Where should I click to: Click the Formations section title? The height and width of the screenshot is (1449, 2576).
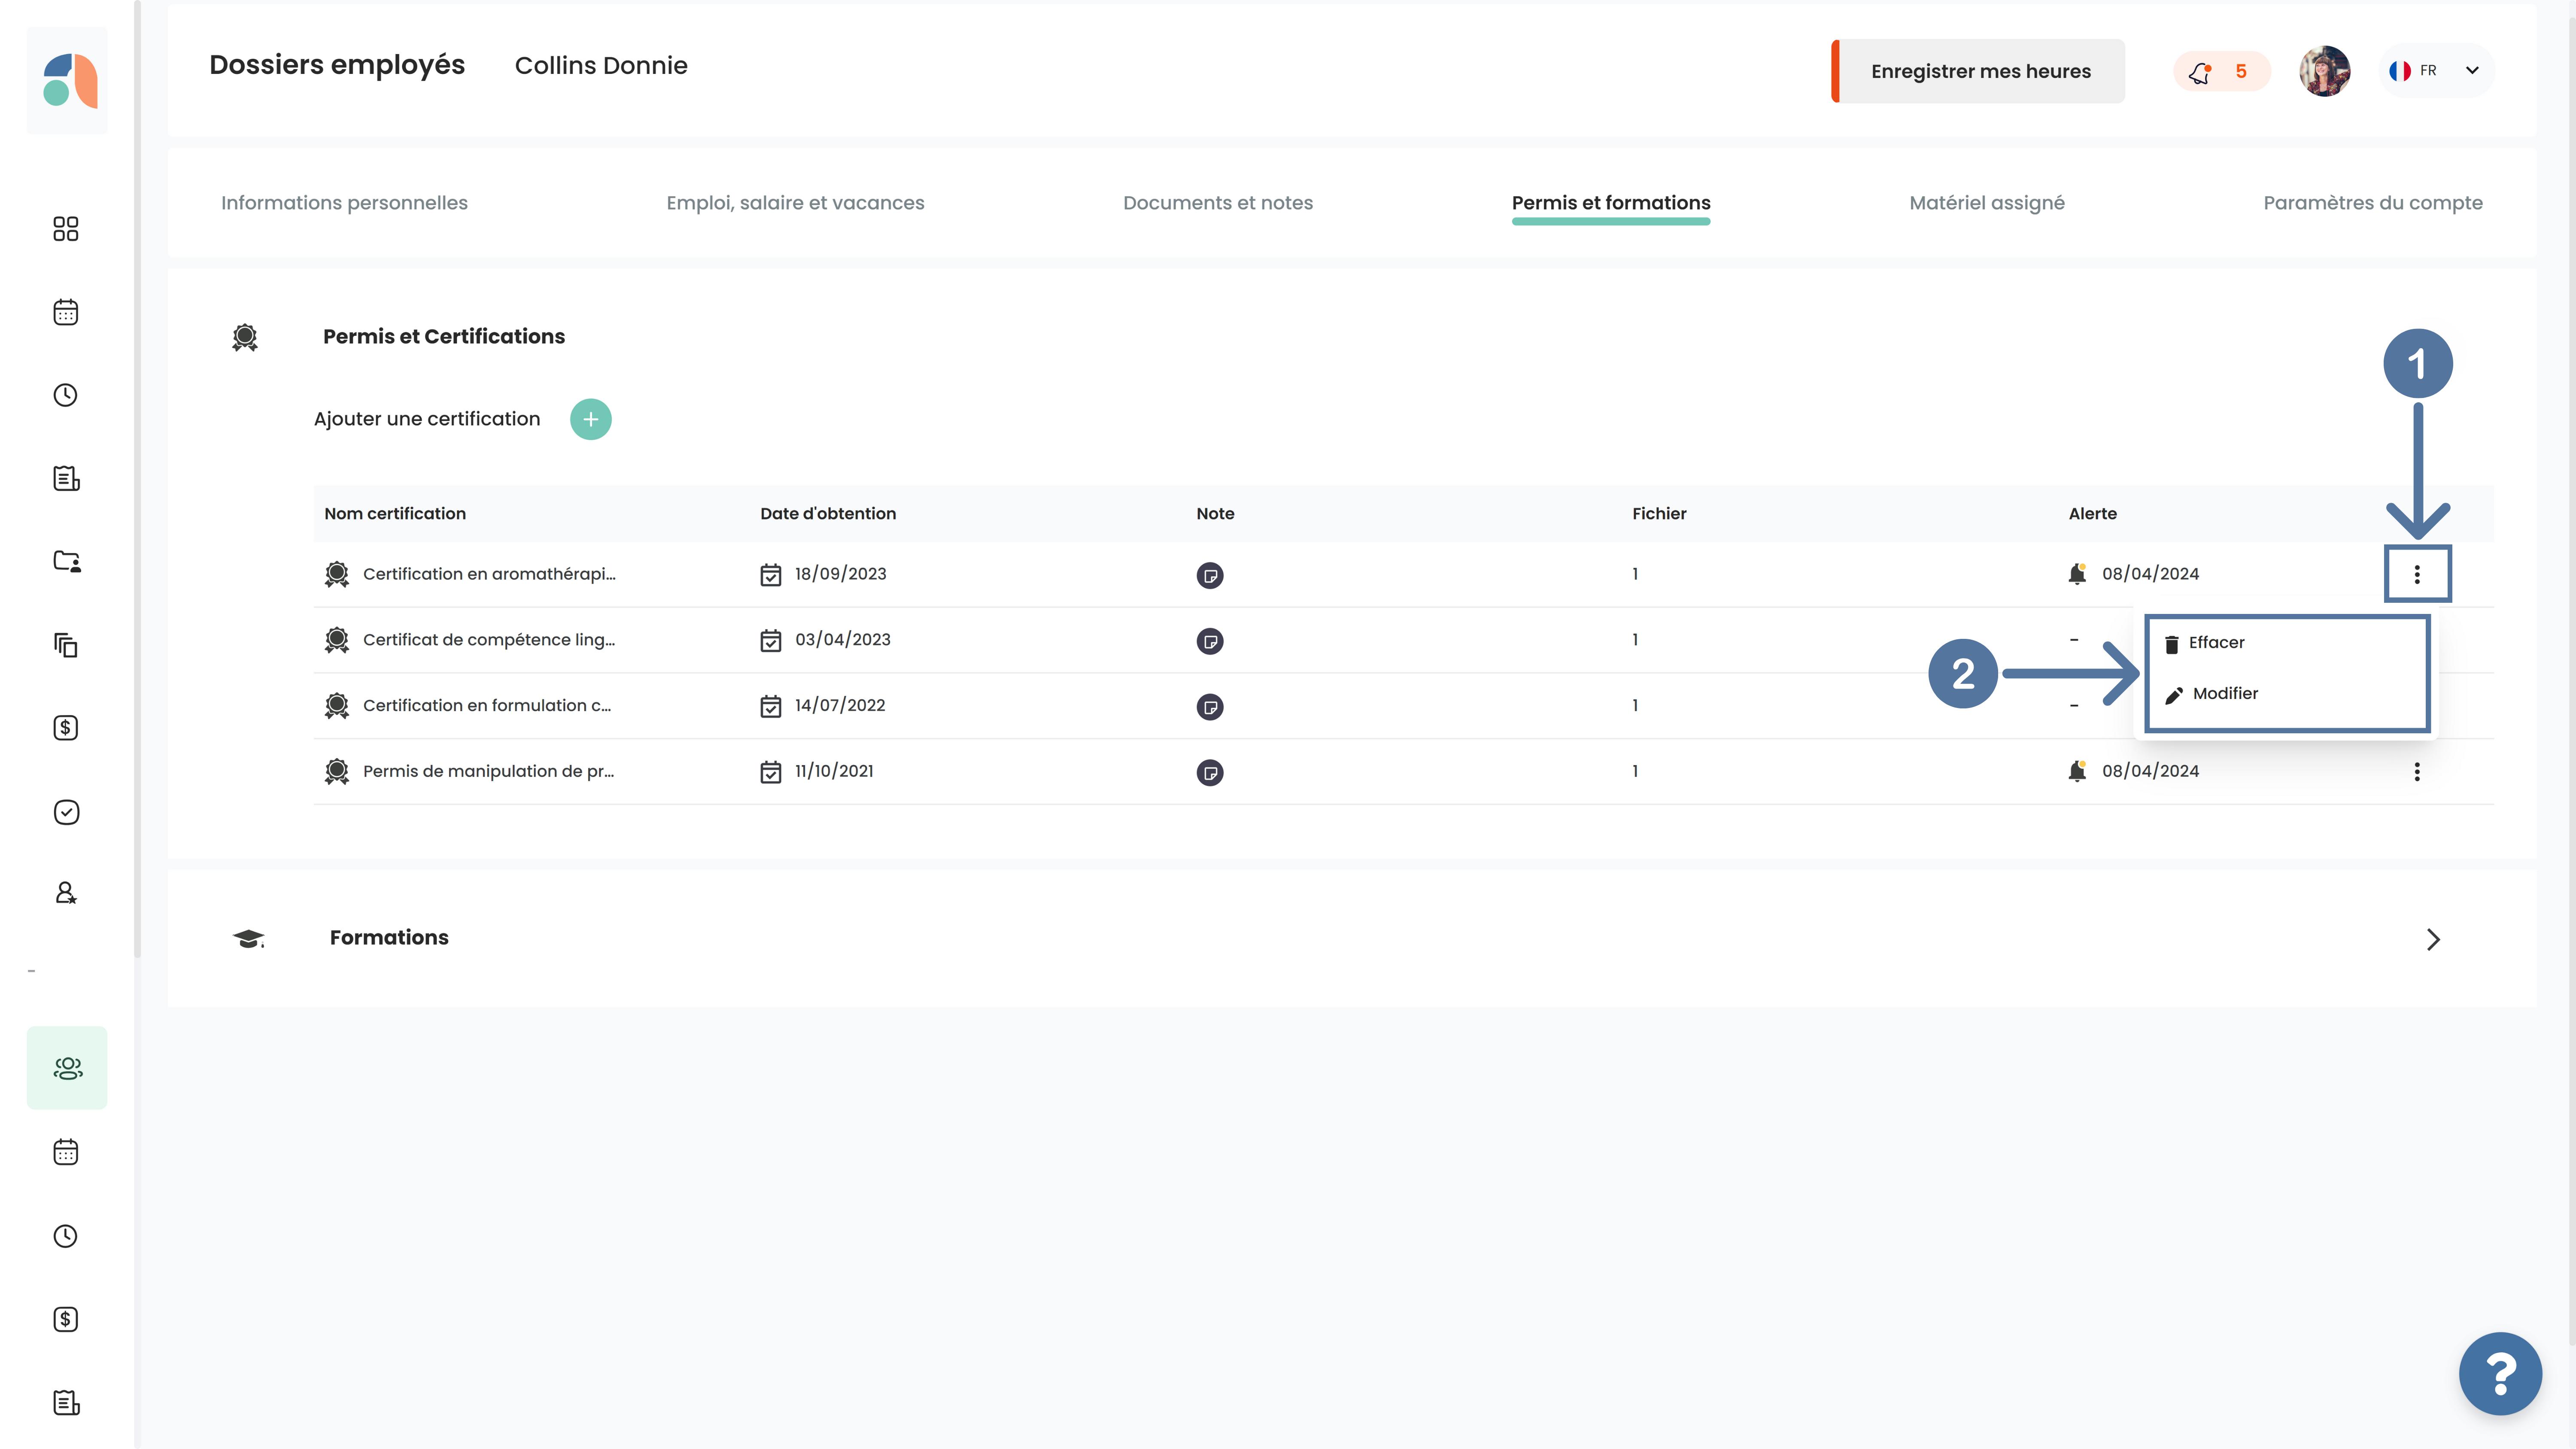[389, 938]
